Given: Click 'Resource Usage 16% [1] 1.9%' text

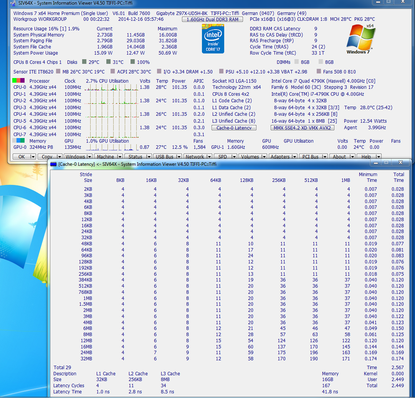Looking at the screenshot, I should pyautogui.click(x=46, y=28).
